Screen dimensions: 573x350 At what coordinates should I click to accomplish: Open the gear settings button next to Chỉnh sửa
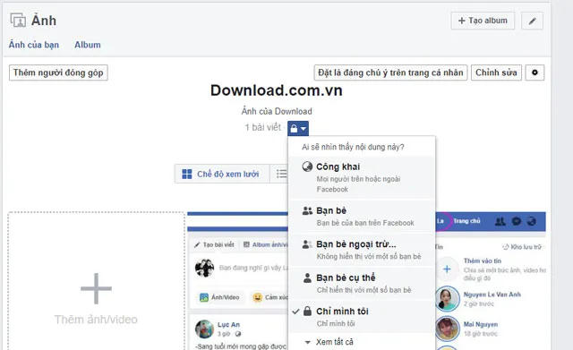tap(535, 73)
